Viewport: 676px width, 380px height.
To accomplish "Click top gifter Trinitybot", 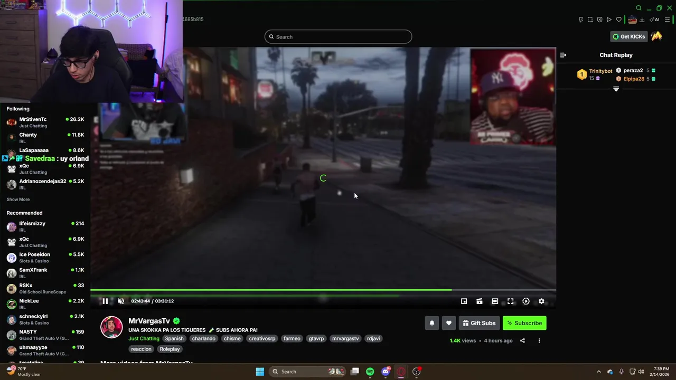I will [x=595, y=74].
